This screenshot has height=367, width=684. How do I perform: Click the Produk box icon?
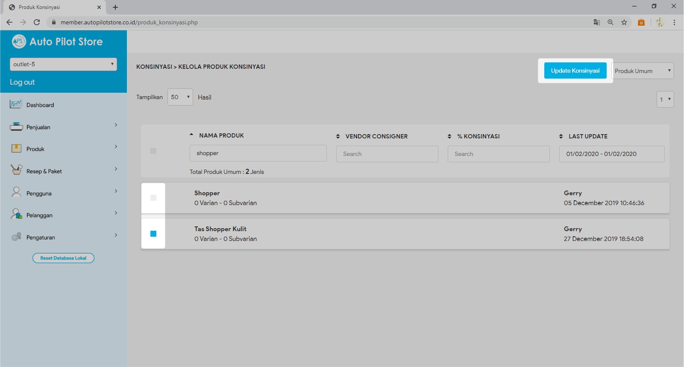click(16, 149)
